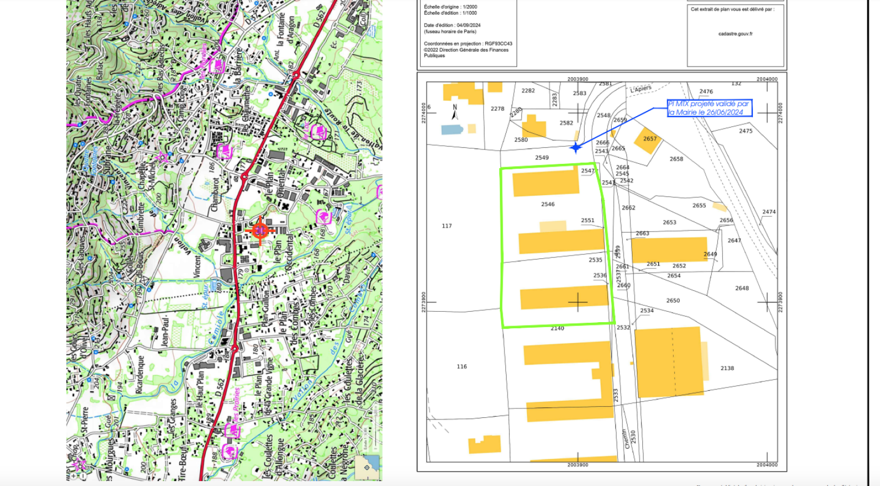880x486 pixels.
Task: Open the cadastre.gouv.fr link
Action: coord(735,34)
